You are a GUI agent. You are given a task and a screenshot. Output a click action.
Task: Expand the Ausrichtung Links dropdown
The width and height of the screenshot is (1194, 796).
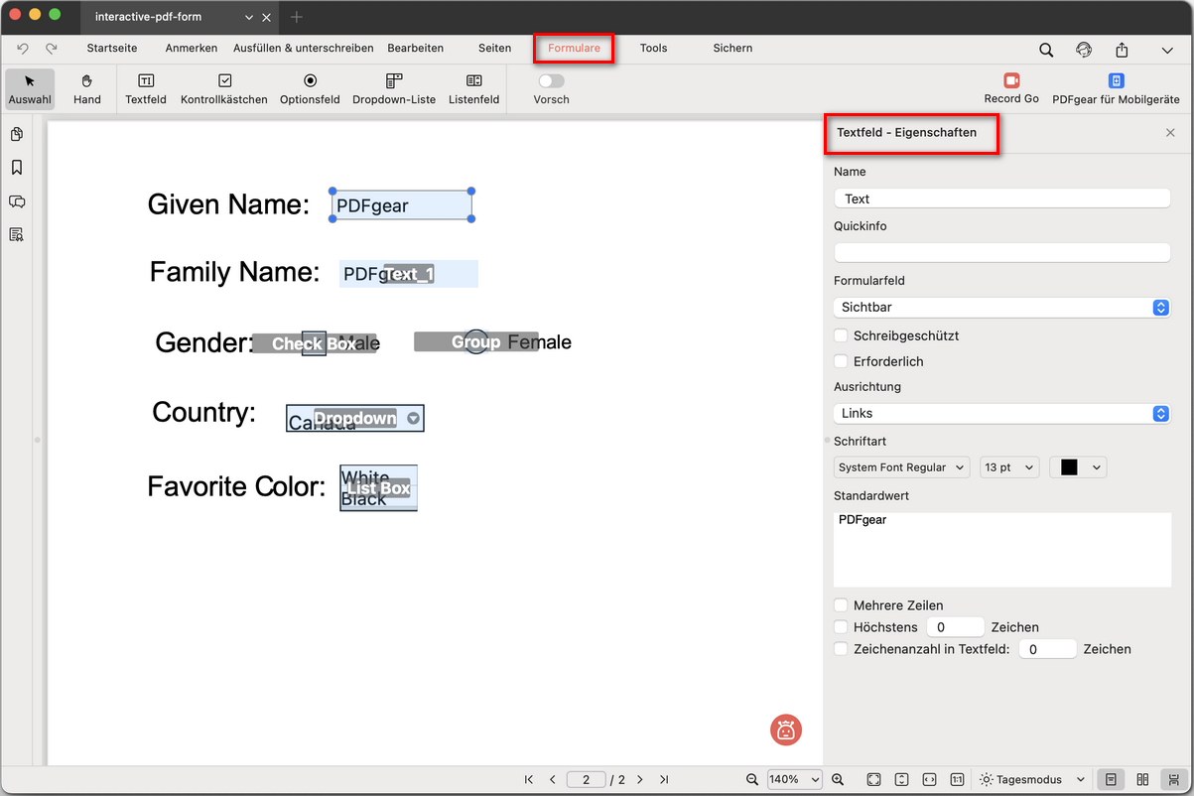[1001, 413]
